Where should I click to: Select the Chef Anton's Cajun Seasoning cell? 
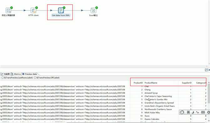coord(158,96)
